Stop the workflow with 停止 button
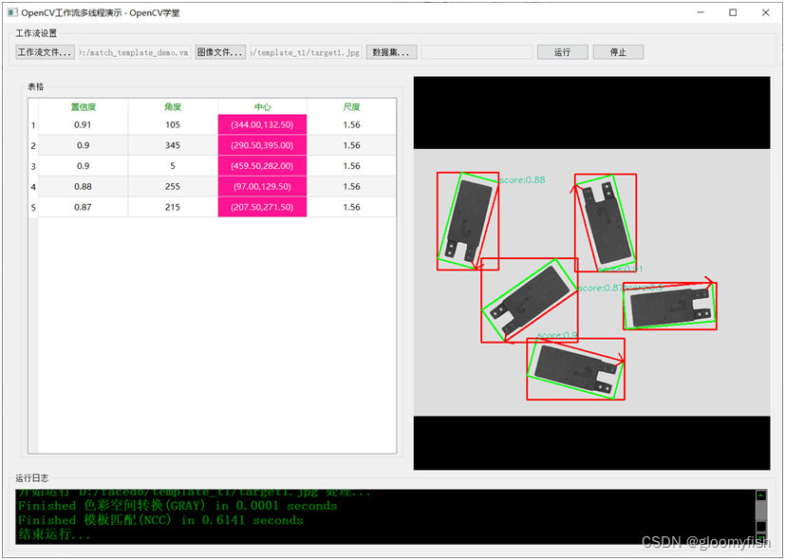The image size is (785, 560). pos(618,52)
